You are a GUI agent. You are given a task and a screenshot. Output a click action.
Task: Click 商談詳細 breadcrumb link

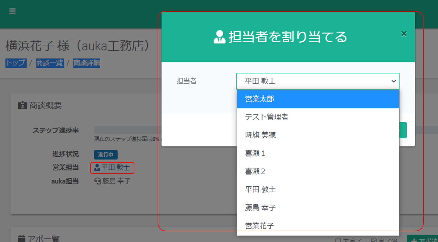(86, 63)
